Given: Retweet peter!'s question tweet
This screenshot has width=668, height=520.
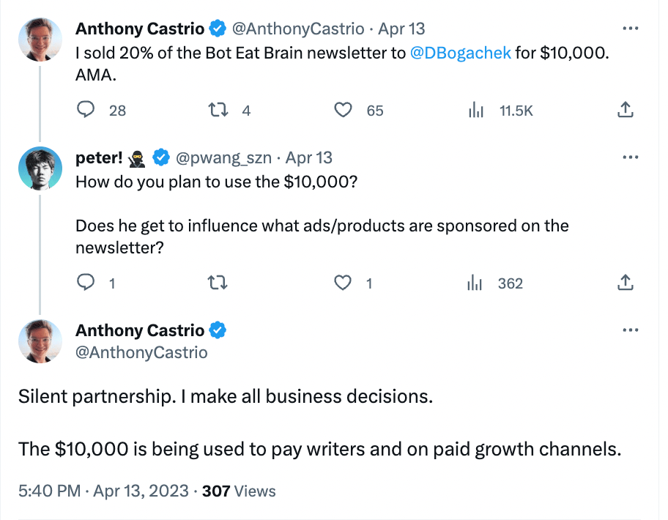Looking at the screenshot, I should point(218,283).
